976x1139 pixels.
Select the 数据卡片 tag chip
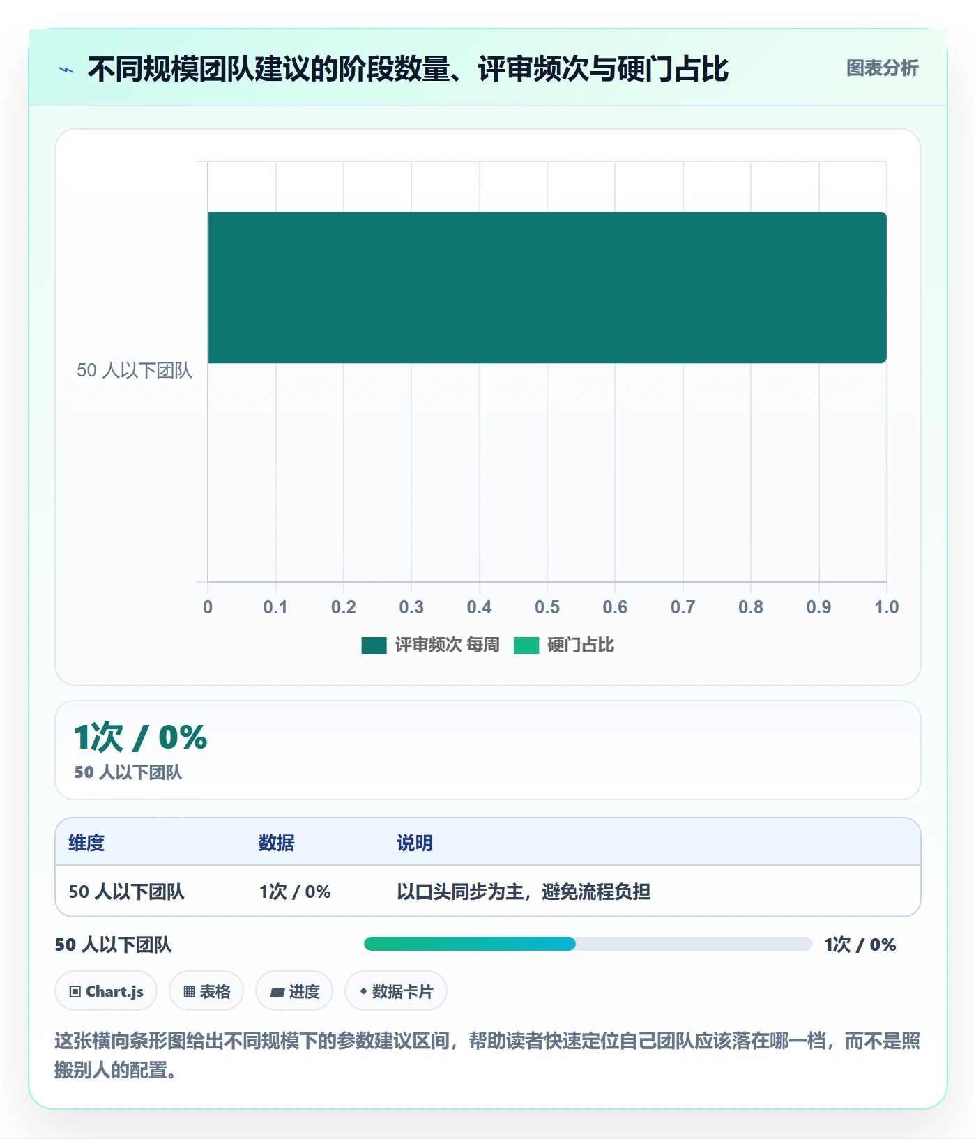coord(396,991)
